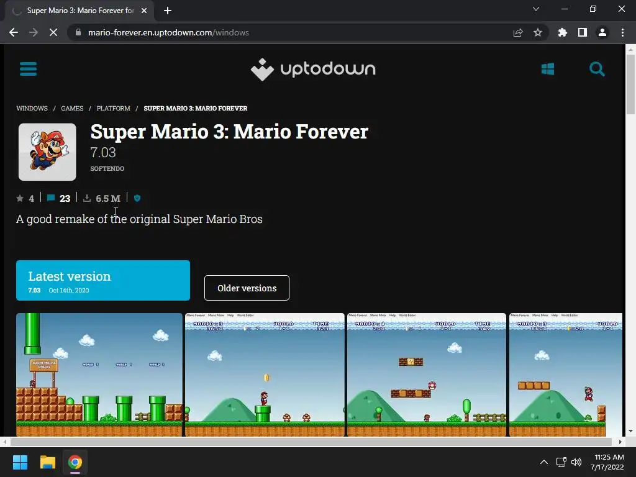Click left arrow of horizontal scrollbar
This screenshot has height=477, width=636.
(x=4, y=442)
